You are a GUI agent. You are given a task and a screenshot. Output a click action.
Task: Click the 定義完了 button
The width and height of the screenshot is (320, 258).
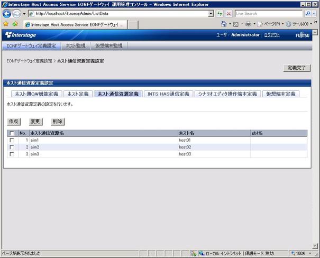pos(297,68)
